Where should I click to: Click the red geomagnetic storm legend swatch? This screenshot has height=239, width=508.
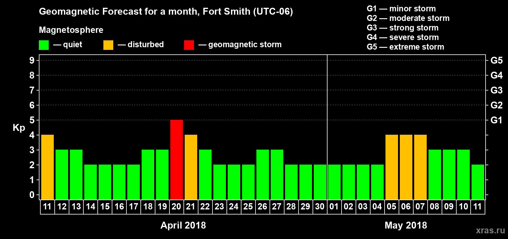(x=189, y=45)
